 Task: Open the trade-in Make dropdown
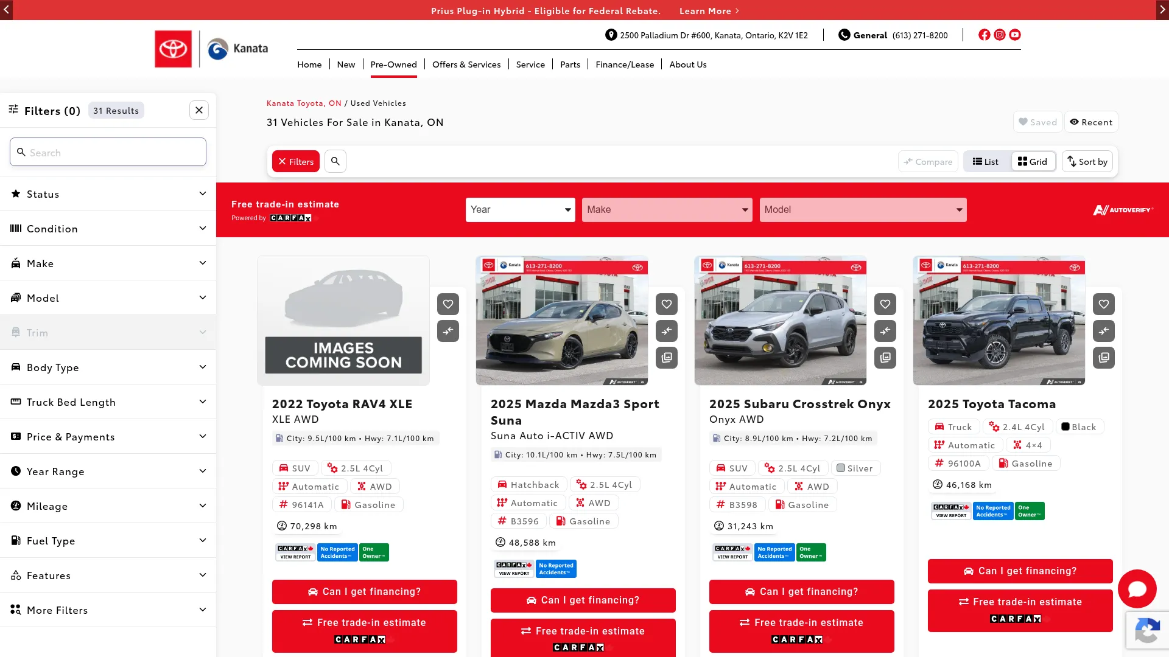[667, 210]
